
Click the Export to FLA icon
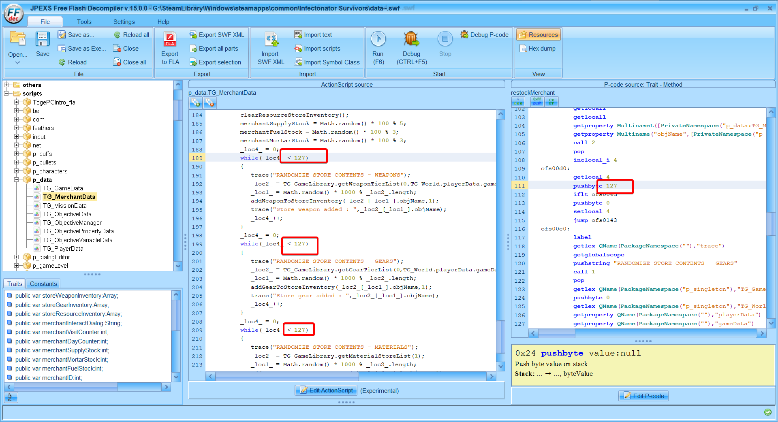pos(170,39)
